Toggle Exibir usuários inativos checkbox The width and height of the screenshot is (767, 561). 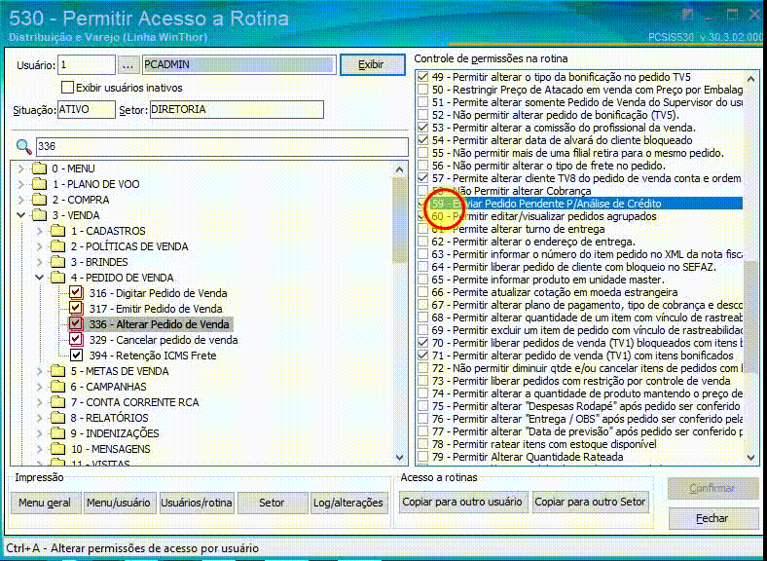(67, 88)
